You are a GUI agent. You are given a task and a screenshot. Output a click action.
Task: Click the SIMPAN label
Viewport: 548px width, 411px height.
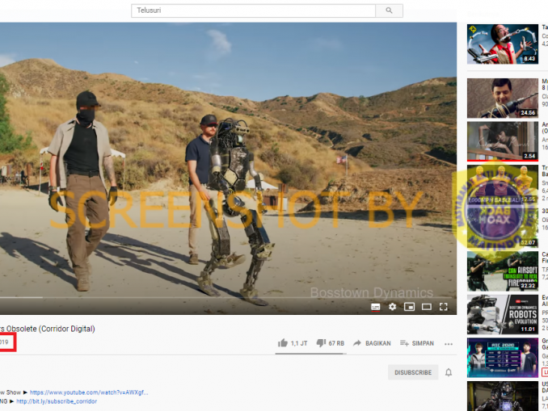click(x=423, y=343)
